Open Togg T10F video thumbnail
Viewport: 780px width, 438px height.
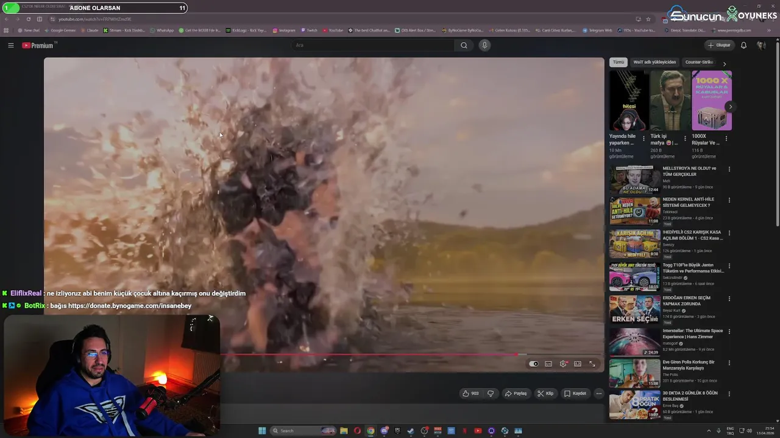pyautogui.click(x=634, y=277)
